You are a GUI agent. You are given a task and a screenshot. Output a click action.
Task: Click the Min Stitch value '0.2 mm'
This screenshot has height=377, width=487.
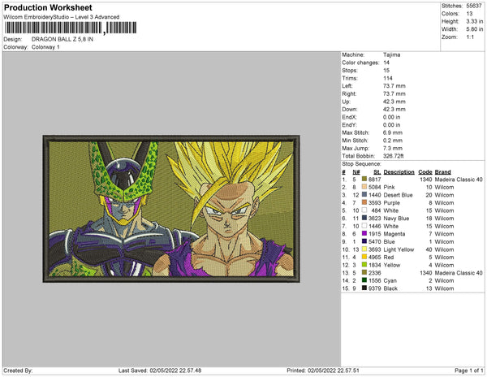[x=393, y=141]
